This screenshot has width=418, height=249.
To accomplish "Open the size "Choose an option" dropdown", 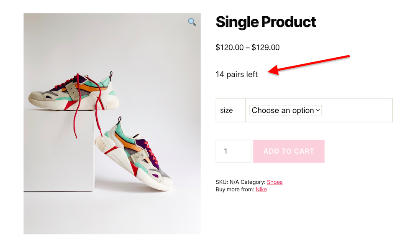I will click(x=285, y=110).
